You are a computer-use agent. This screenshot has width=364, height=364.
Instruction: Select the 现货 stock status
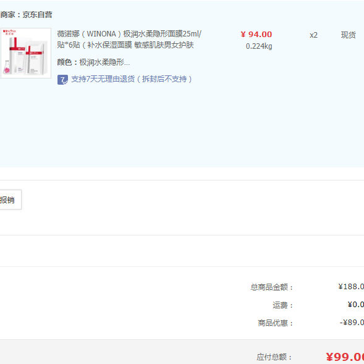point(348,35)
